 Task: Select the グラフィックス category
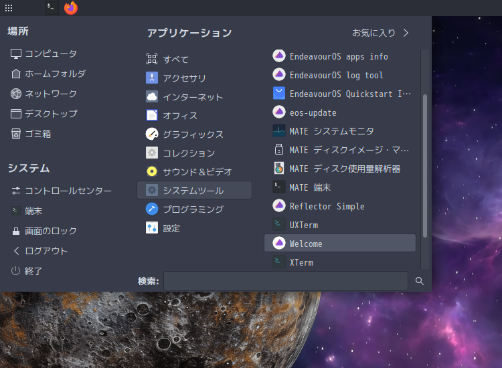(194, 134)
